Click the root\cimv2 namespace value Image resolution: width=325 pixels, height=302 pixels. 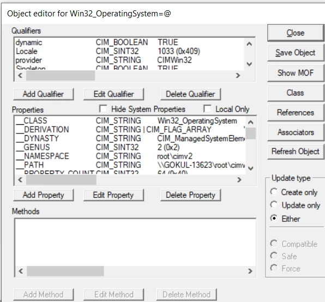pyautogui.click(x=175, y=156)
